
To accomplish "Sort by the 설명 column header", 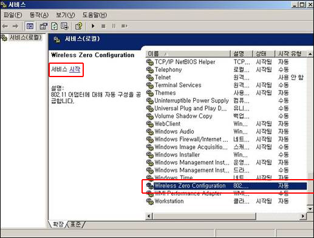I will [242, 54].
